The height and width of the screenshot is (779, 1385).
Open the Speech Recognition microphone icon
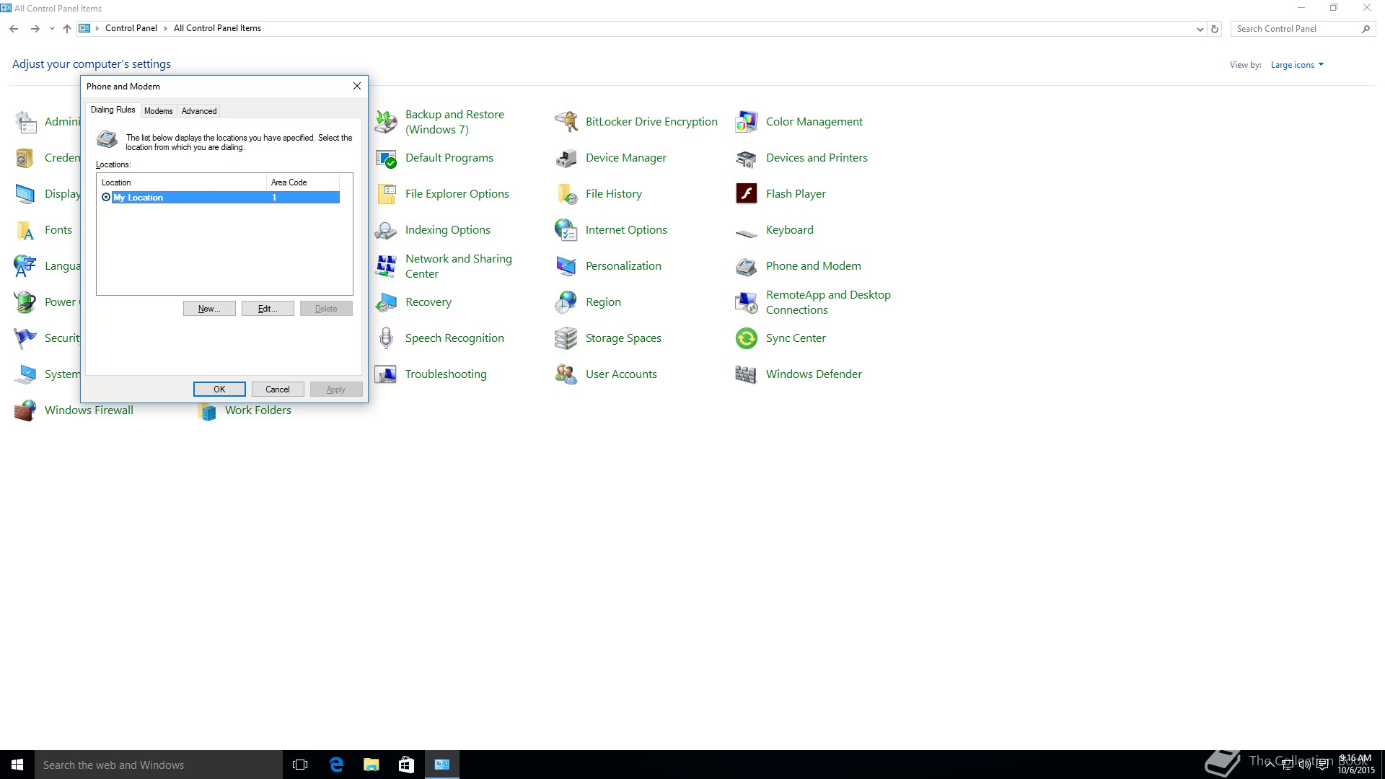386,338
